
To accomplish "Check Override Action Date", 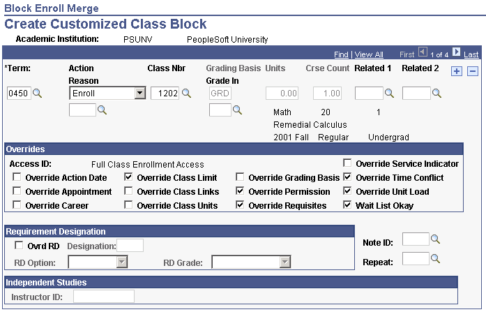I will [x=17, y=177].
